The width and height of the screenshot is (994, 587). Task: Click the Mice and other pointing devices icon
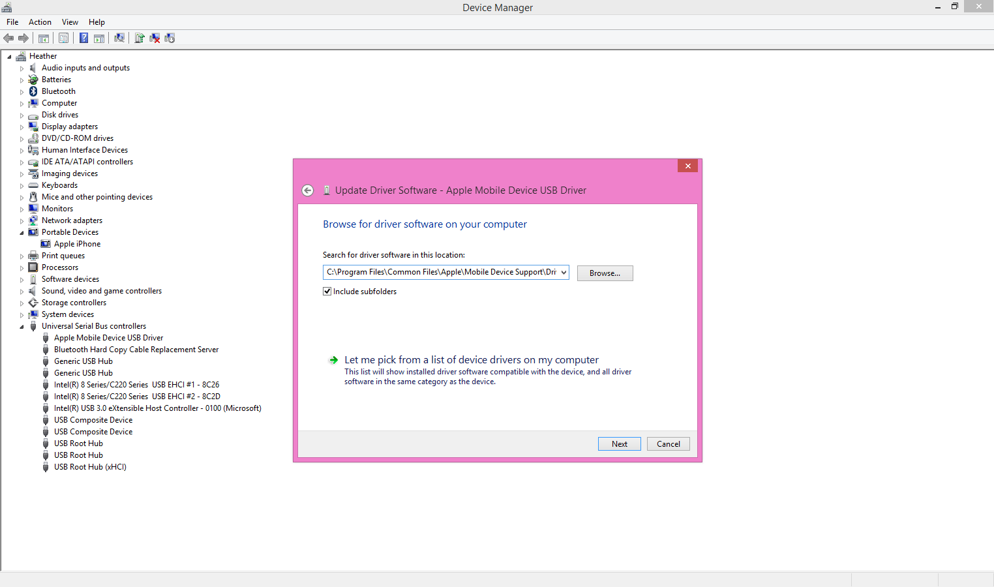coord(33,197)
